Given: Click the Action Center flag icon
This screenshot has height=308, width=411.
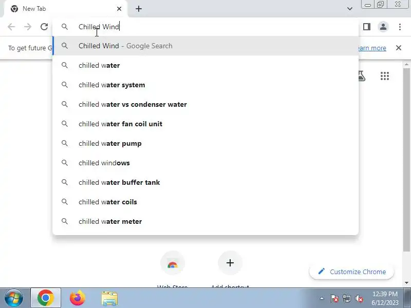Looking at the screenshot, I should 334,298.
